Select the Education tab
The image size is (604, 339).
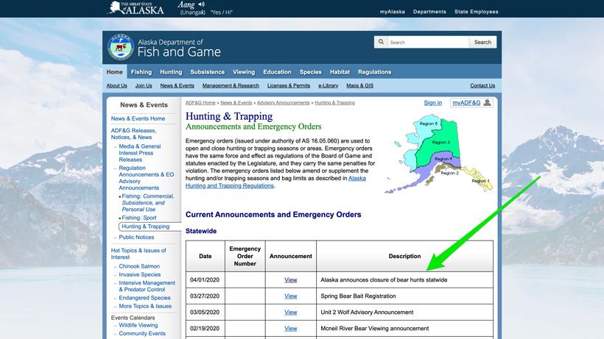point(277,72)
